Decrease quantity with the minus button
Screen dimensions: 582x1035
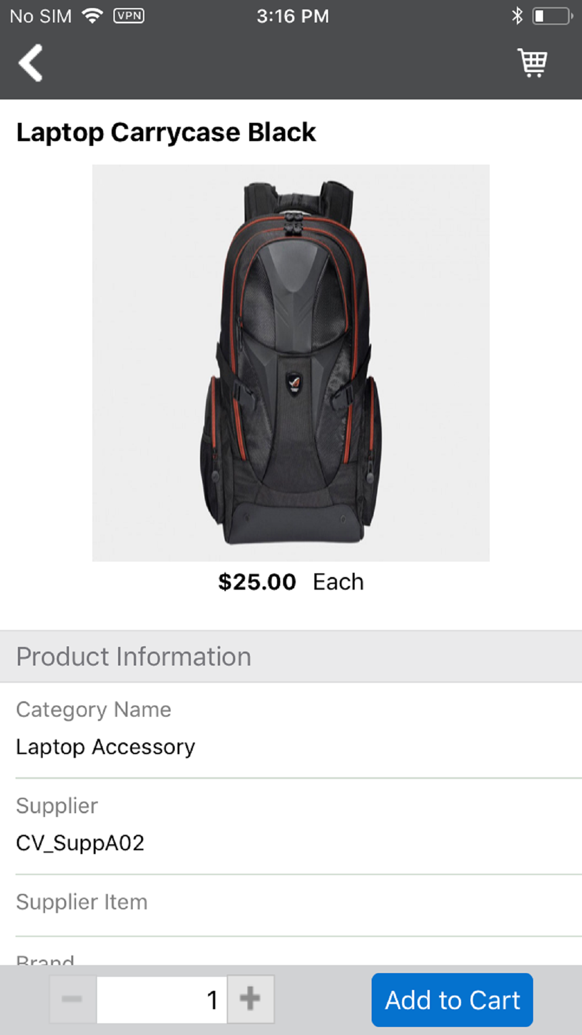pos(72,999)
